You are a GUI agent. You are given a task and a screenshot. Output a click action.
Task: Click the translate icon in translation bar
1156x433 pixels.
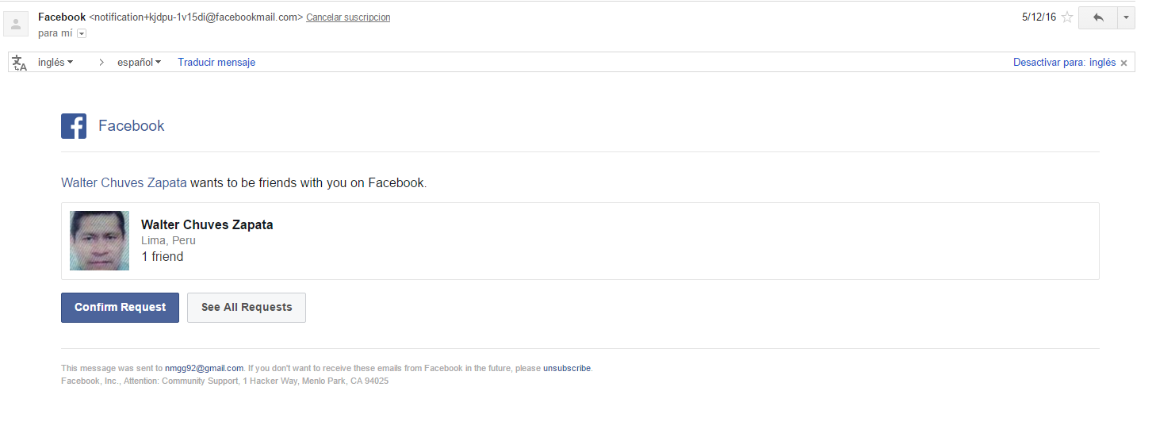pyautogui.click(x=20, y=63)
